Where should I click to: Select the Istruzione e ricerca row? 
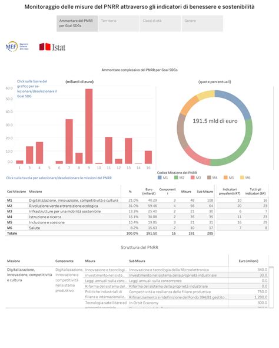tap(110, 217)
